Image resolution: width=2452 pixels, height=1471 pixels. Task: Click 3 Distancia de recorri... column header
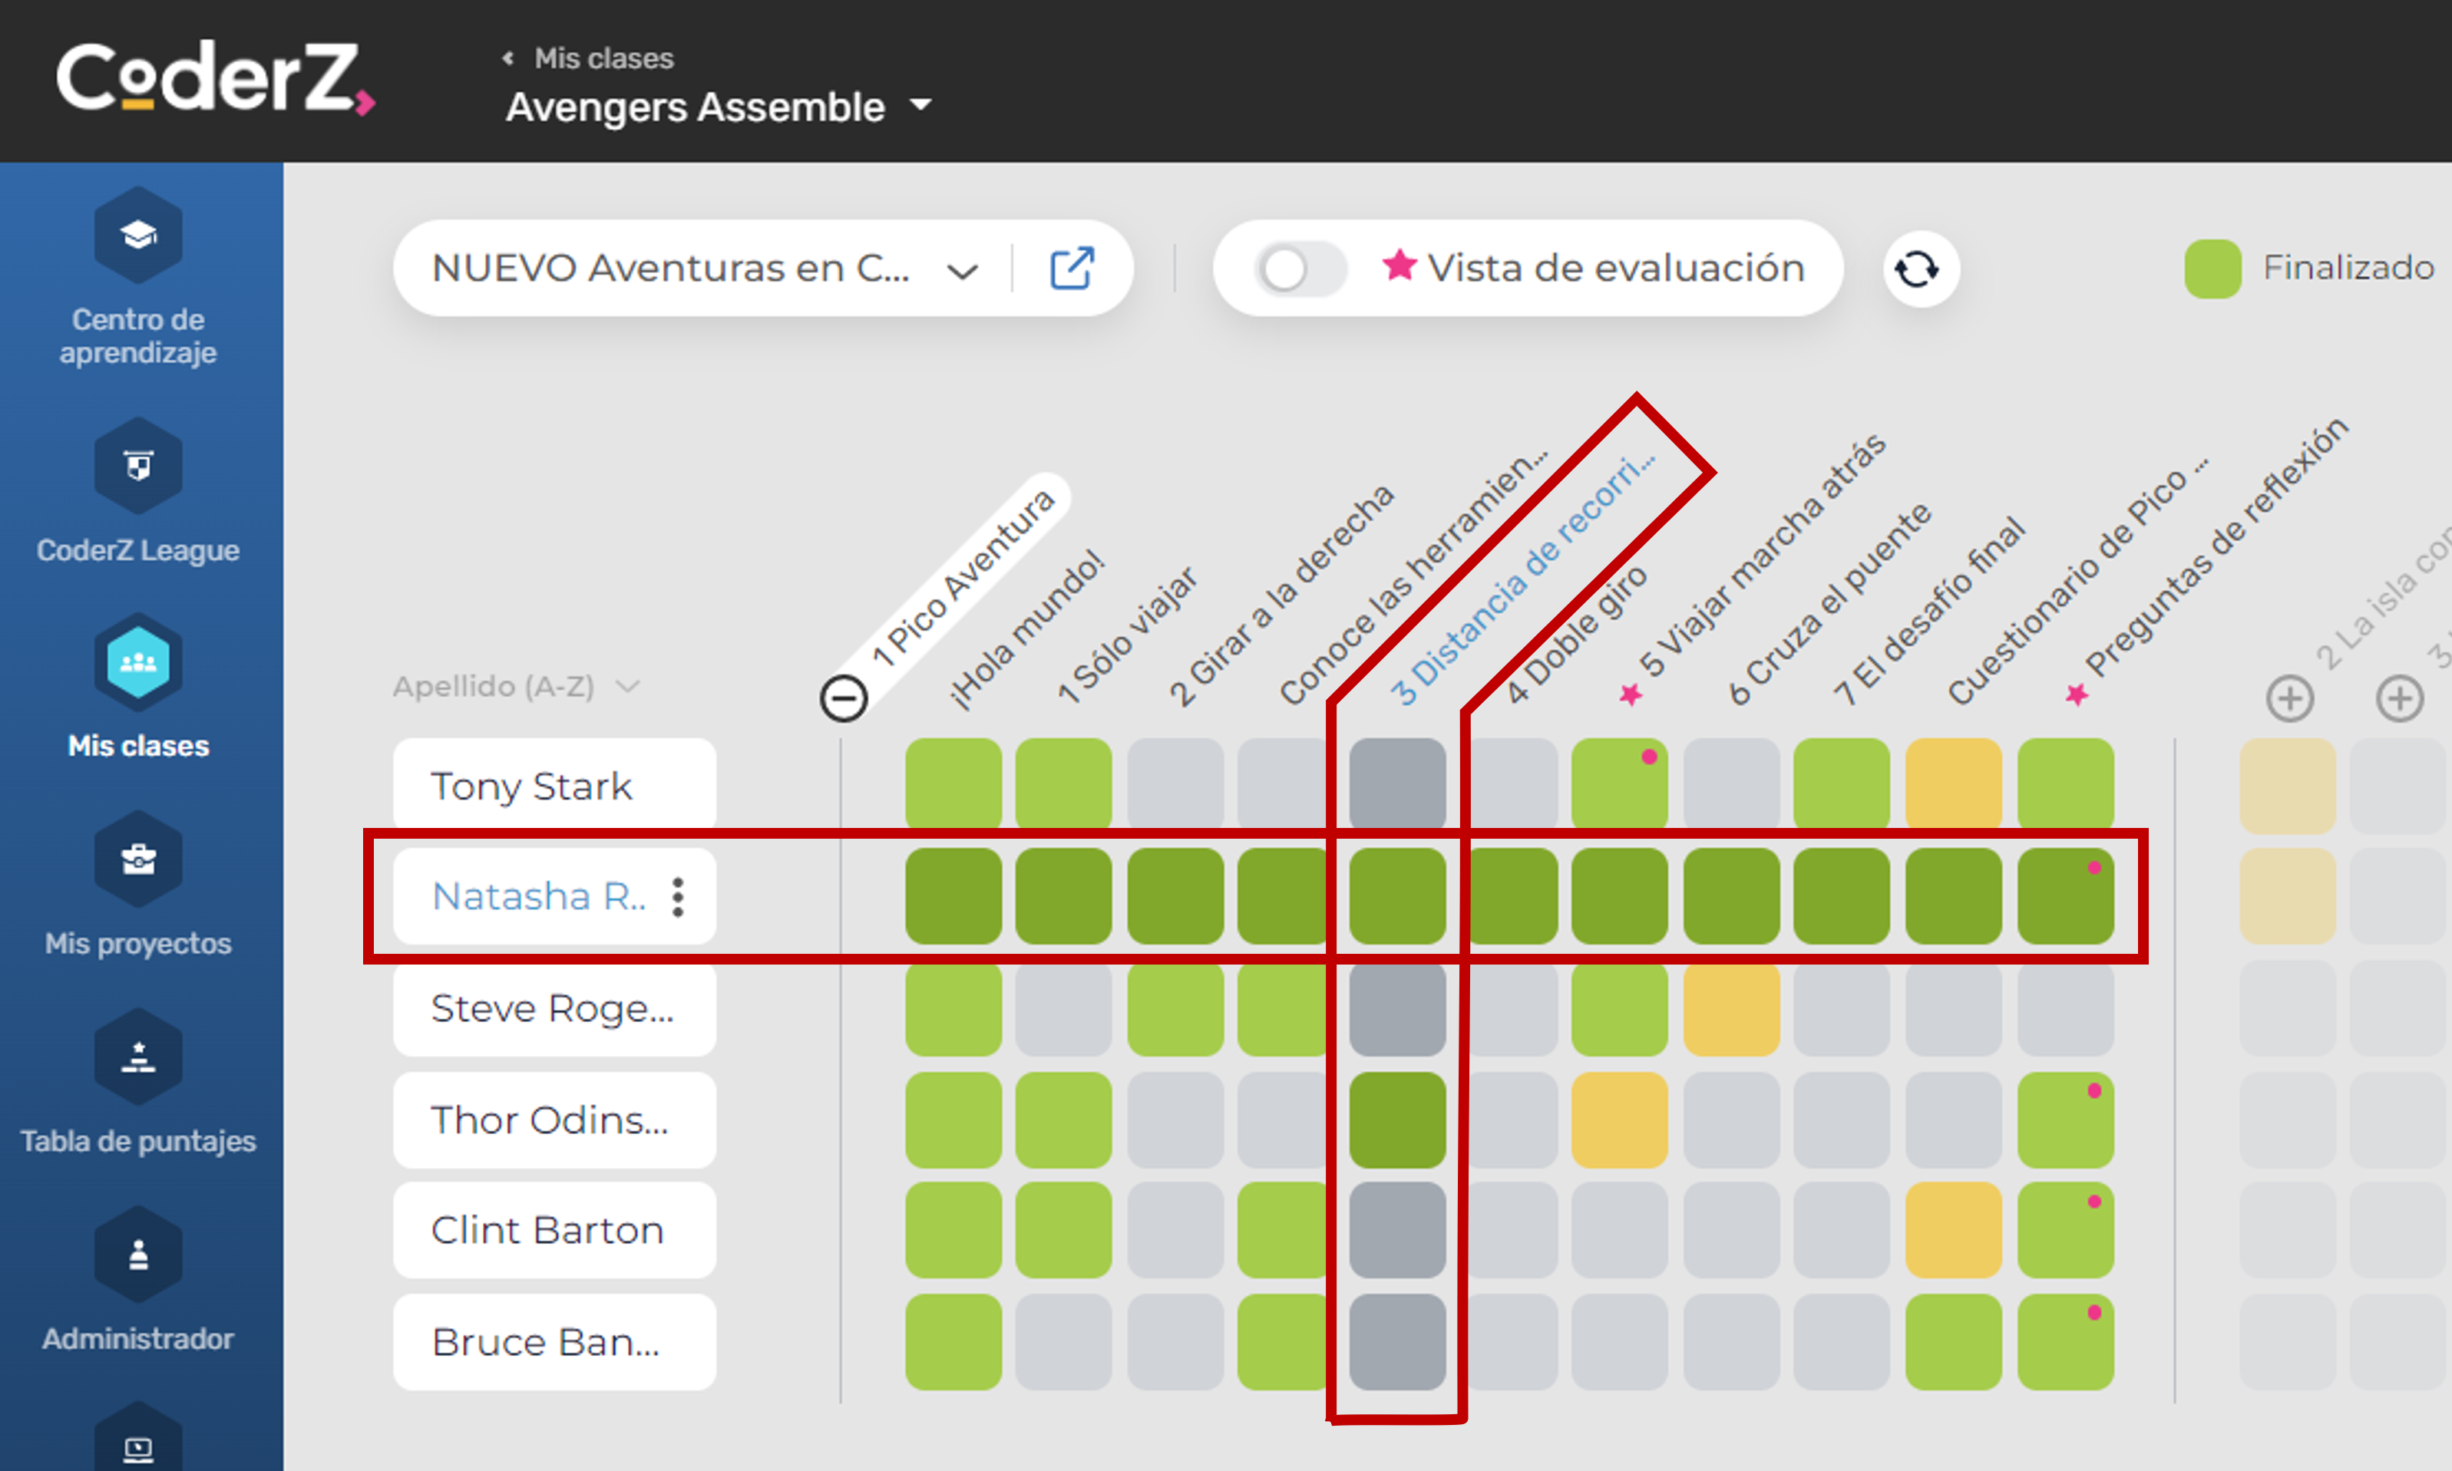[1523, 579]
